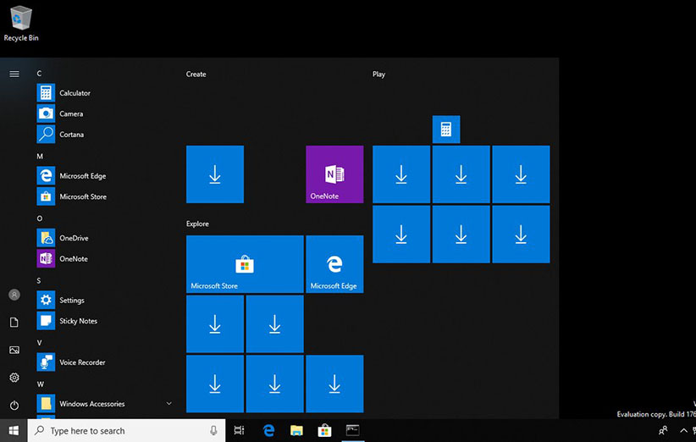Open the Voice Recorder app
Viewport: 696px width, 442px height.
click(x=82, y=362)
